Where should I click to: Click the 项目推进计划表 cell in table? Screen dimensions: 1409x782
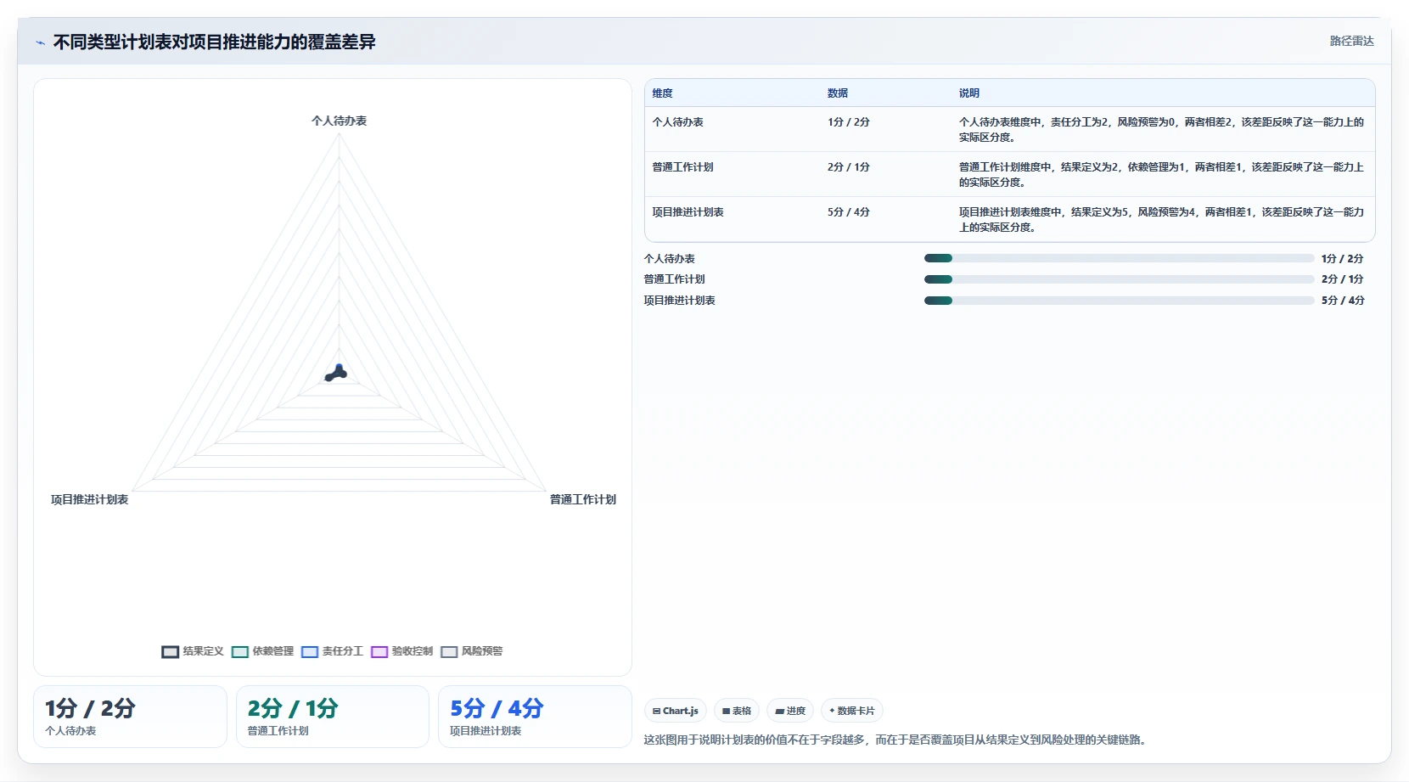688,212
